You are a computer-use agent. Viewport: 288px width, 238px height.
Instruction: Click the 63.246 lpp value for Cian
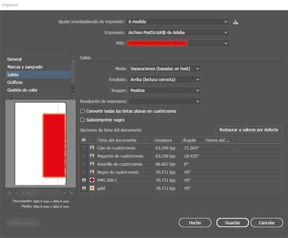pyautogui.click(x=165, y=148)
